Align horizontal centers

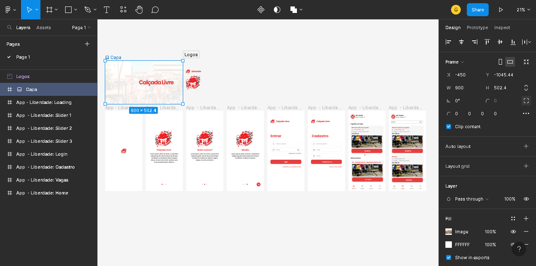pos(461,42)
